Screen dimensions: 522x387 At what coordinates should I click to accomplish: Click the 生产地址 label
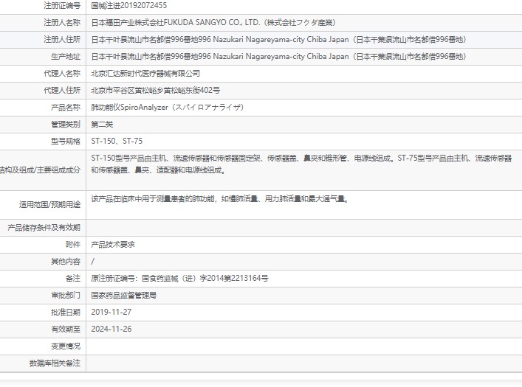click(66, 57)
